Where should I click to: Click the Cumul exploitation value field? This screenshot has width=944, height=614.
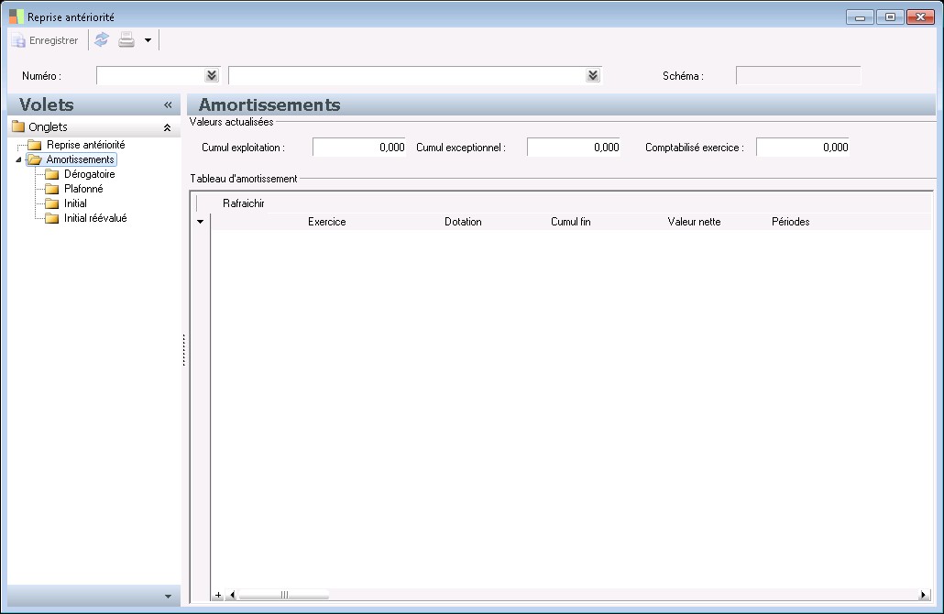pos(359,147)
